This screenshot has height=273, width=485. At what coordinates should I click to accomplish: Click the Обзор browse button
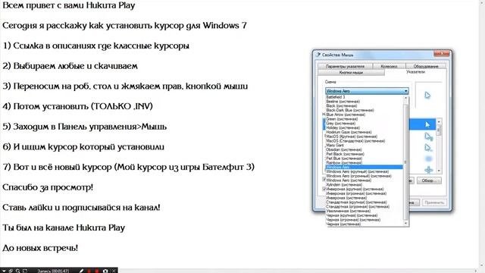tap(429, 180)
